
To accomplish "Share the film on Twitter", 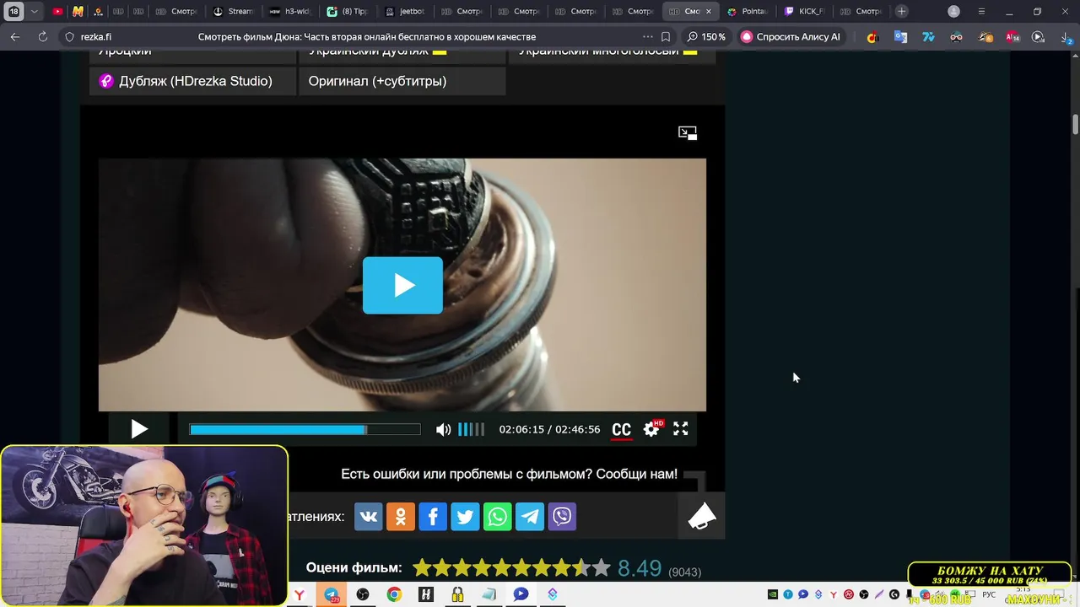I will coord(465,516).
